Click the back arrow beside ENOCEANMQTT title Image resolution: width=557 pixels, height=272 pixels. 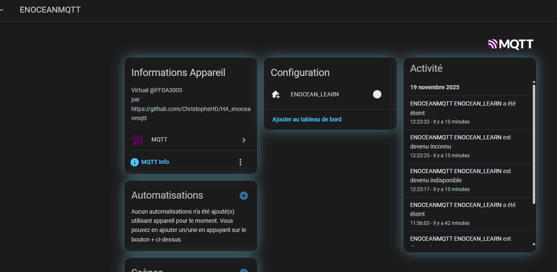2,10
